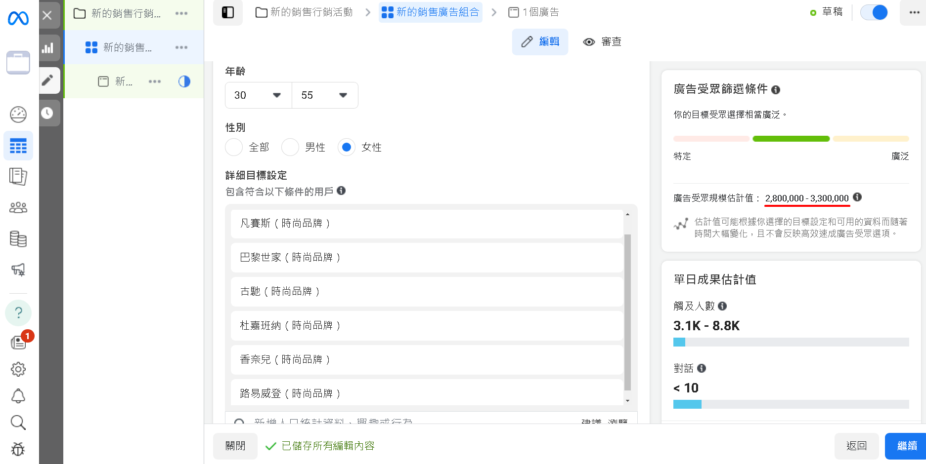
Task: Open the advertising settings megaphone icon
Action: point(18,270)
